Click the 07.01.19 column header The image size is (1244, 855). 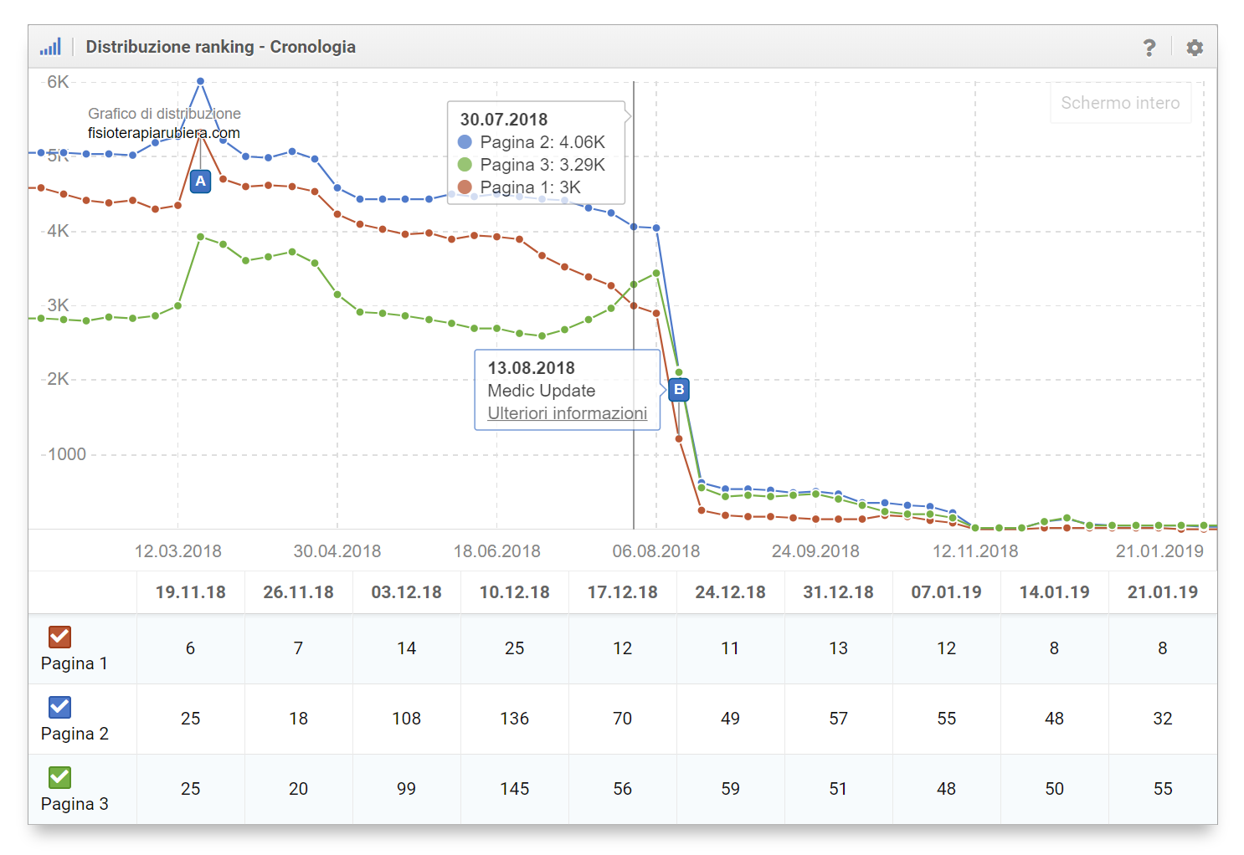click(x=947, y=592)
